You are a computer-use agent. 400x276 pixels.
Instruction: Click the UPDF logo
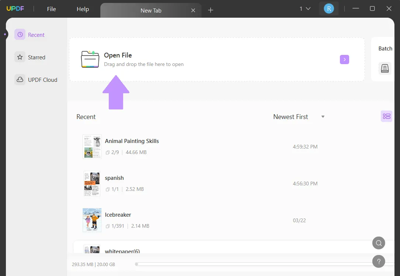(15, 9)
